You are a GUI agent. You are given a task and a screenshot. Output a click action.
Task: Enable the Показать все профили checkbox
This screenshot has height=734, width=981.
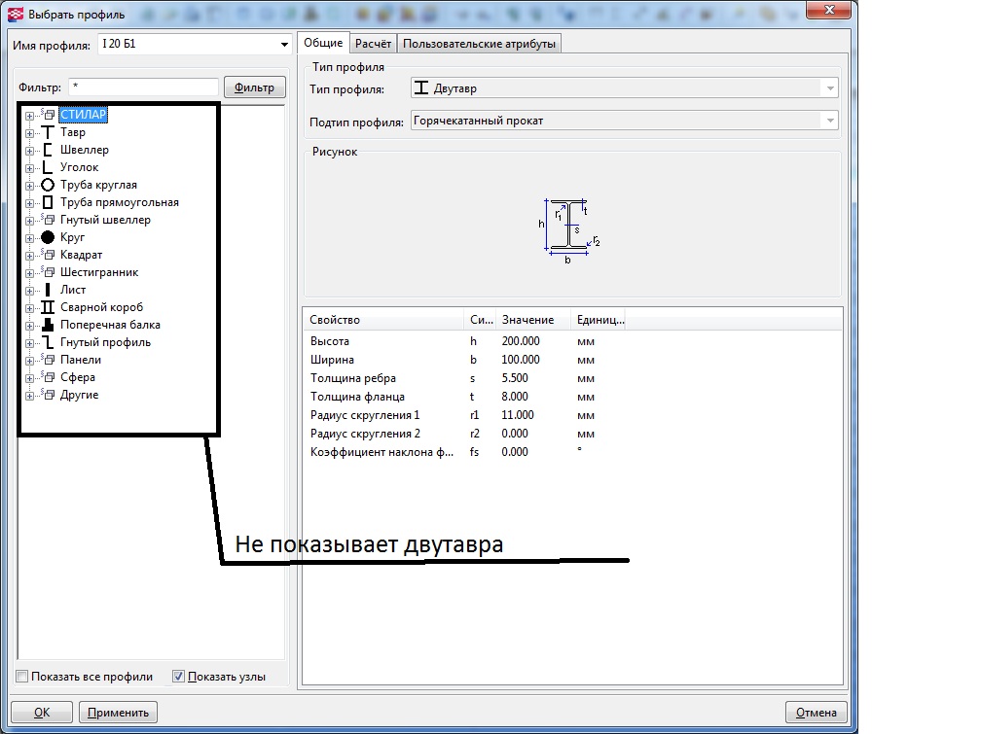tap(22, 677)
